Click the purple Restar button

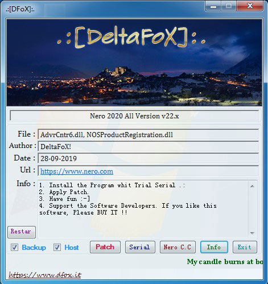click(22, 232)
